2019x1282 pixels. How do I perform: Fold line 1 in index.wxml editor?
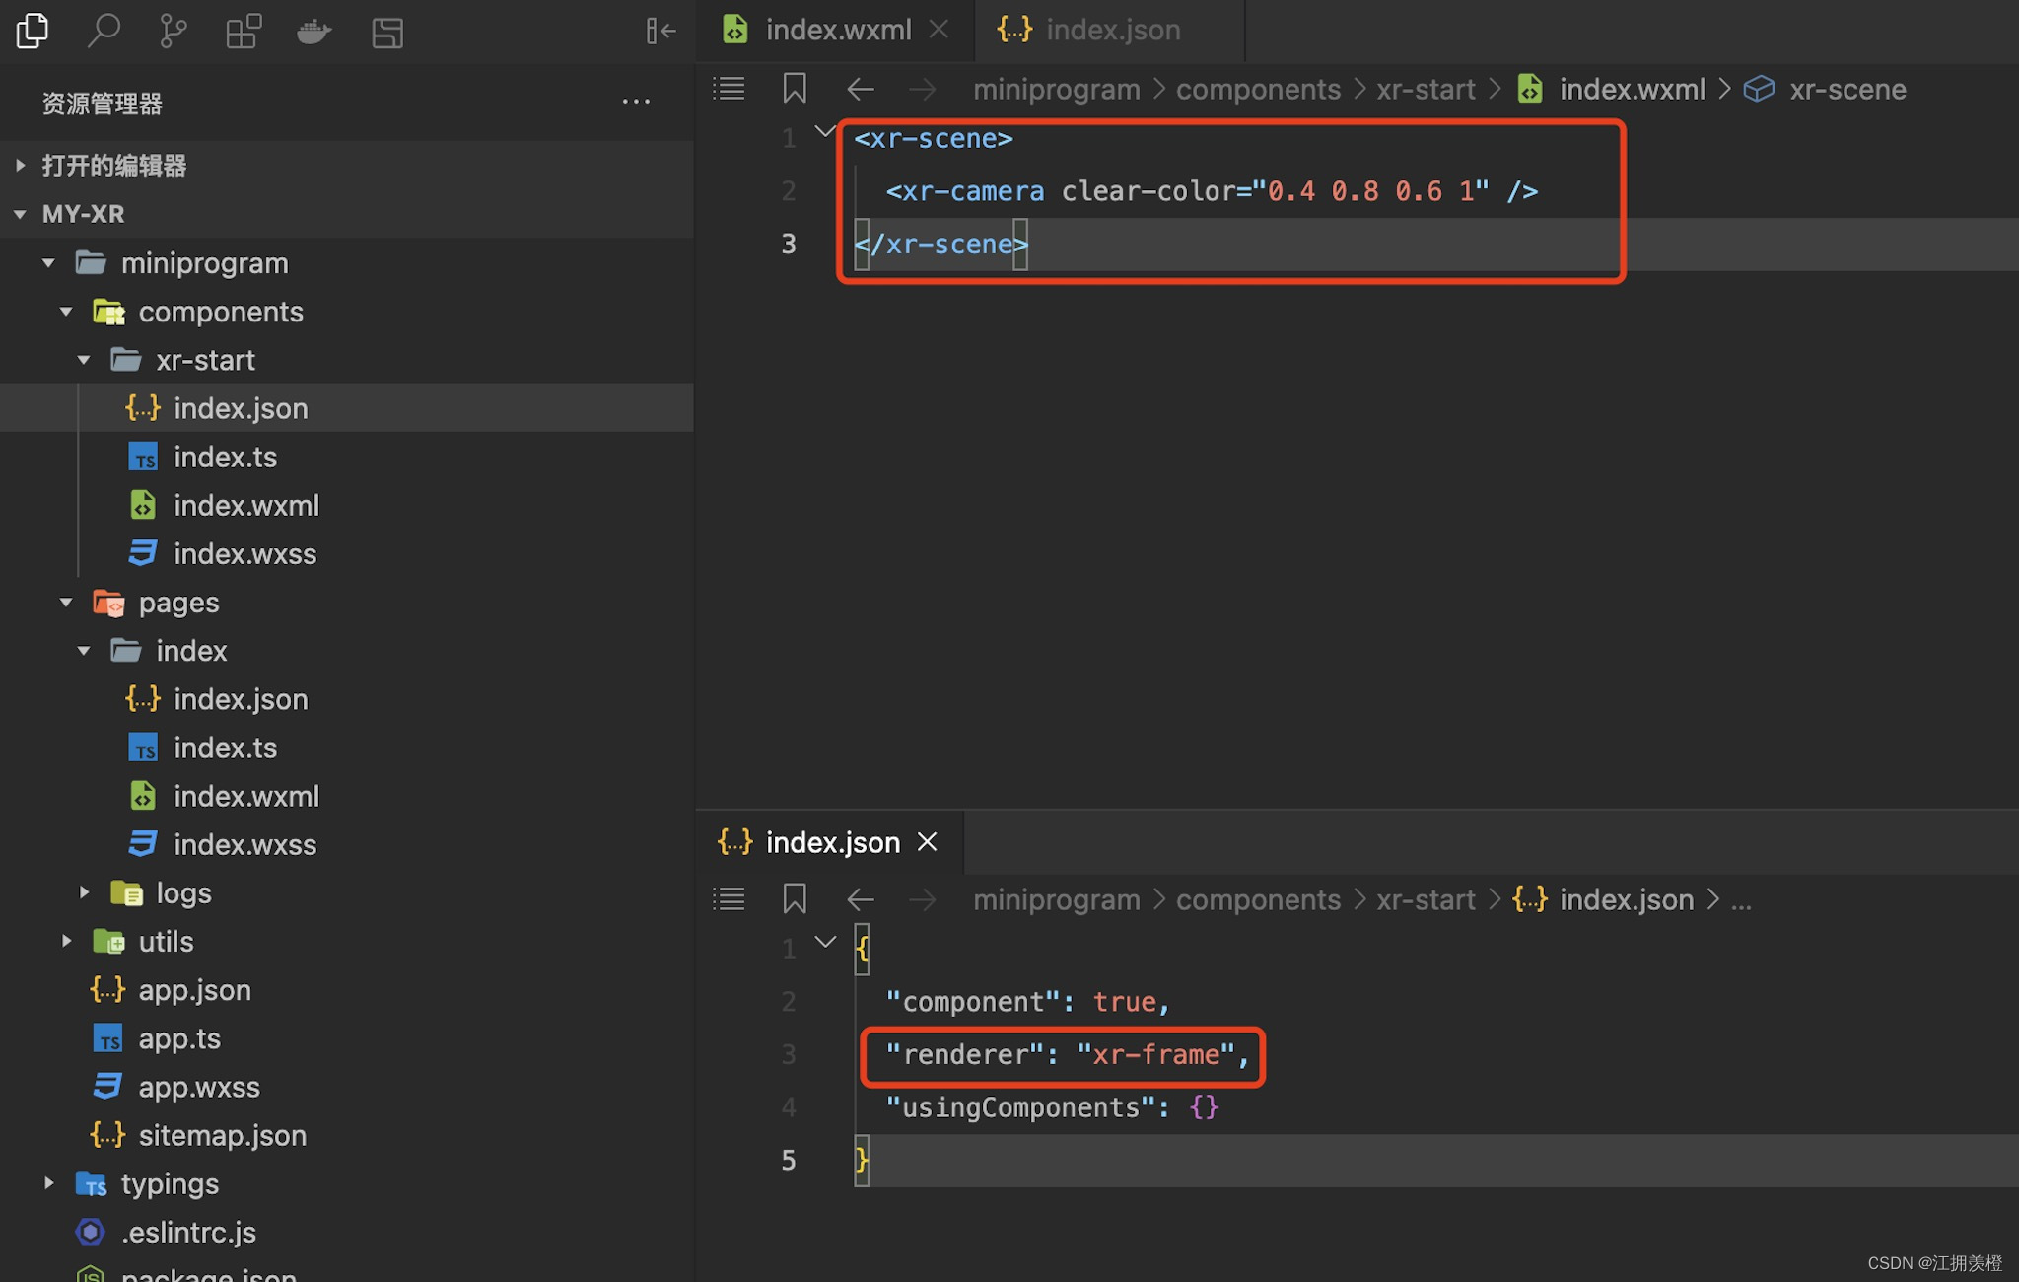(x=824, y=131)
